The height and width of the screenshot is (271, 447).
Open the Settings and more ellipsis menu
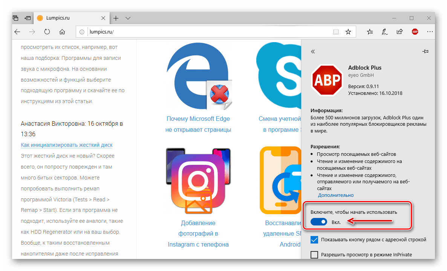point(430,32)
